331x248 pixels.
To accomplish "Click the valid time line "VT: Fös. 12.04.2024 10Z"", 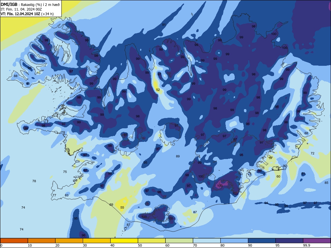I will point(21,14).
